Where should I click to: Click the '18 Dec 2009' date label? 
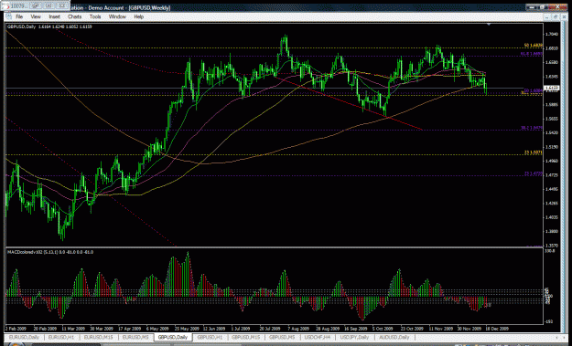point(498,328)
